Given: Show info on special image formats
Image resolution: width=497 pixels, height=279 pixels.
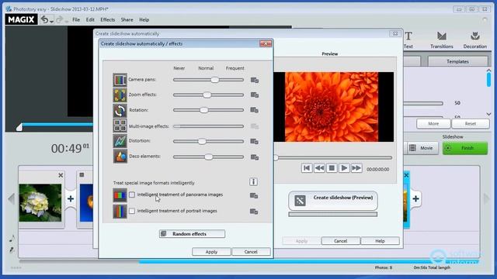Looking at the screenshot, I should point(253,182).
